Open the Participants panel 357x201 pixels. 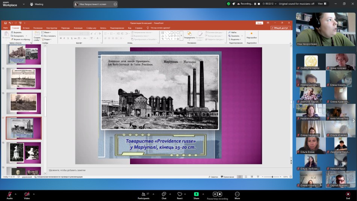[x=143, y=194]
